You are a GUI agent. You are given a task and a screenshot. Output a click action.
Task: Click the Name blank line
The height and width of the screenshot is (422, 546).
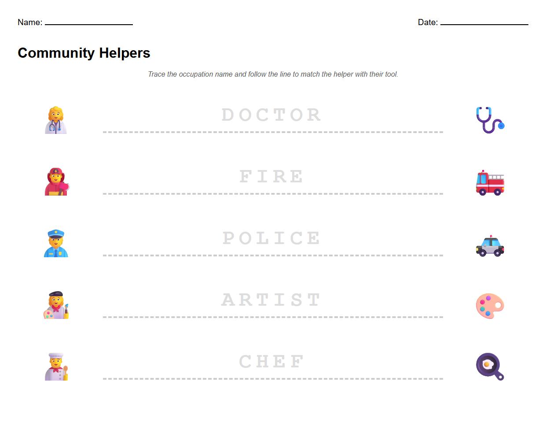pyautogui.click(x=89, y=23)
